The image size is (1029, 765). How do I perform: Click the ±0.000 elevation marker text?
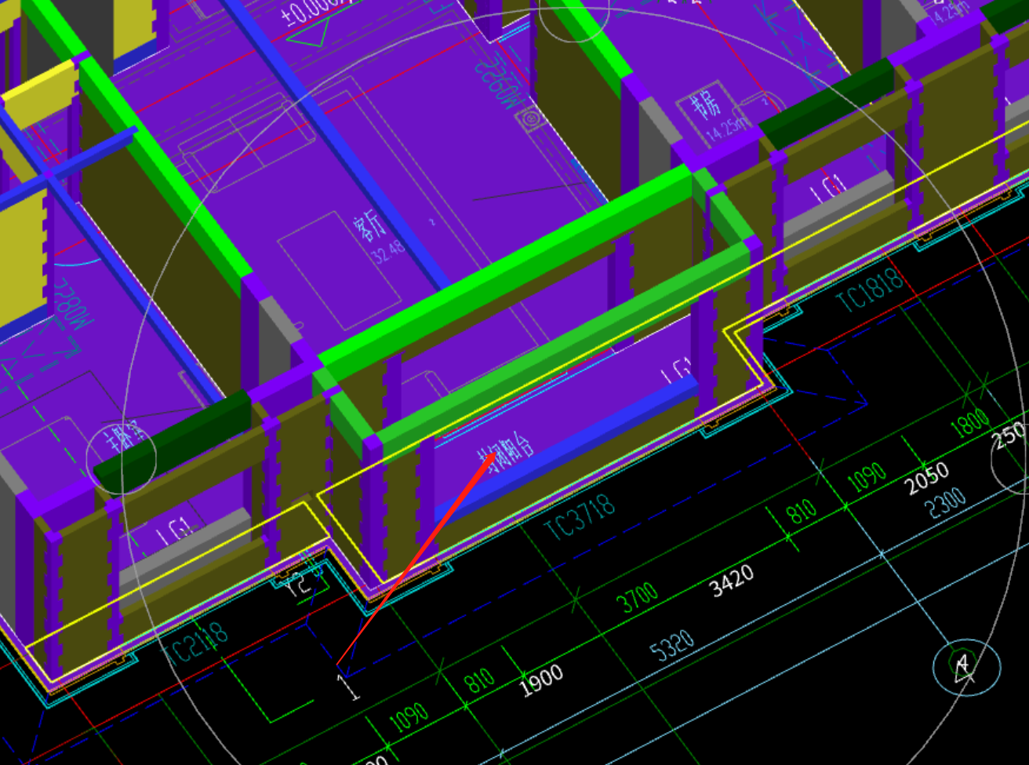[314, 14]
